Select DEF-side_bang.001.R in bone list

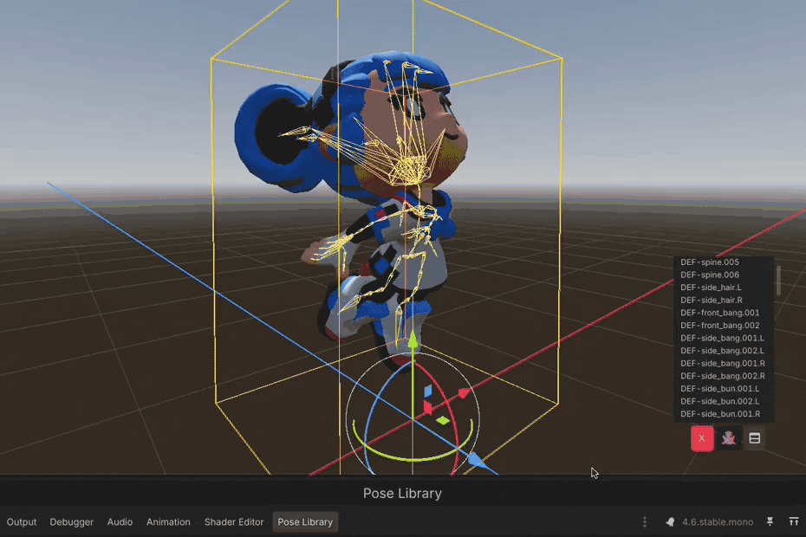(x=724, y=363)
